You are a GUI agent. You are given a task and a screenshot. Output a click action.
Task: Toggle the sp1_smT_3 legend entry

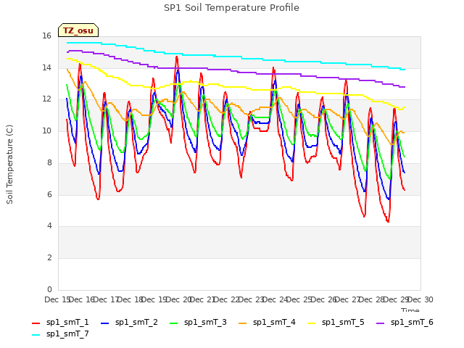coord(198,322)
